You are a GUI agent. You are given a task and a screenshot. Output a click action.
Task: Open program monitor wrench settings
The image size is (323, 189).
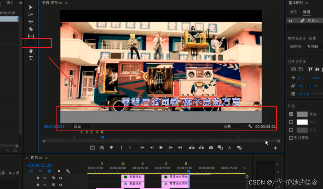250,126
